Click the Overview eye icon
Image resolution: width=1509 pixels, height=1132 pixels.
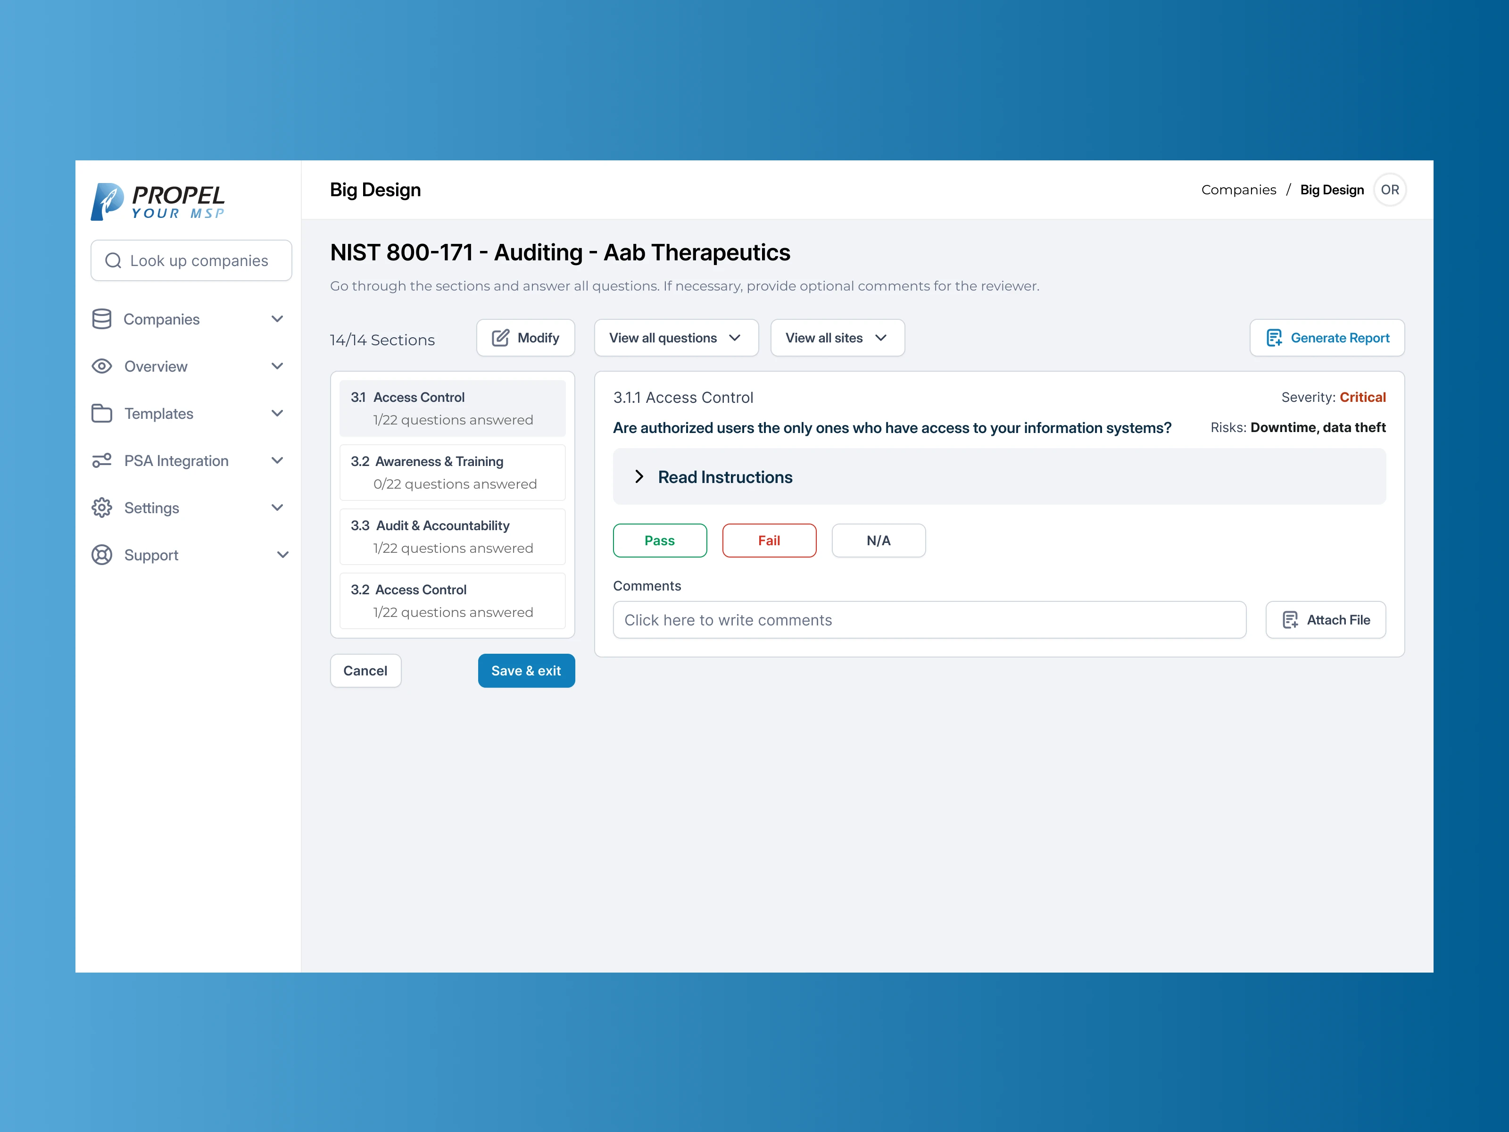pyautogui.click(x=102, y=366)
